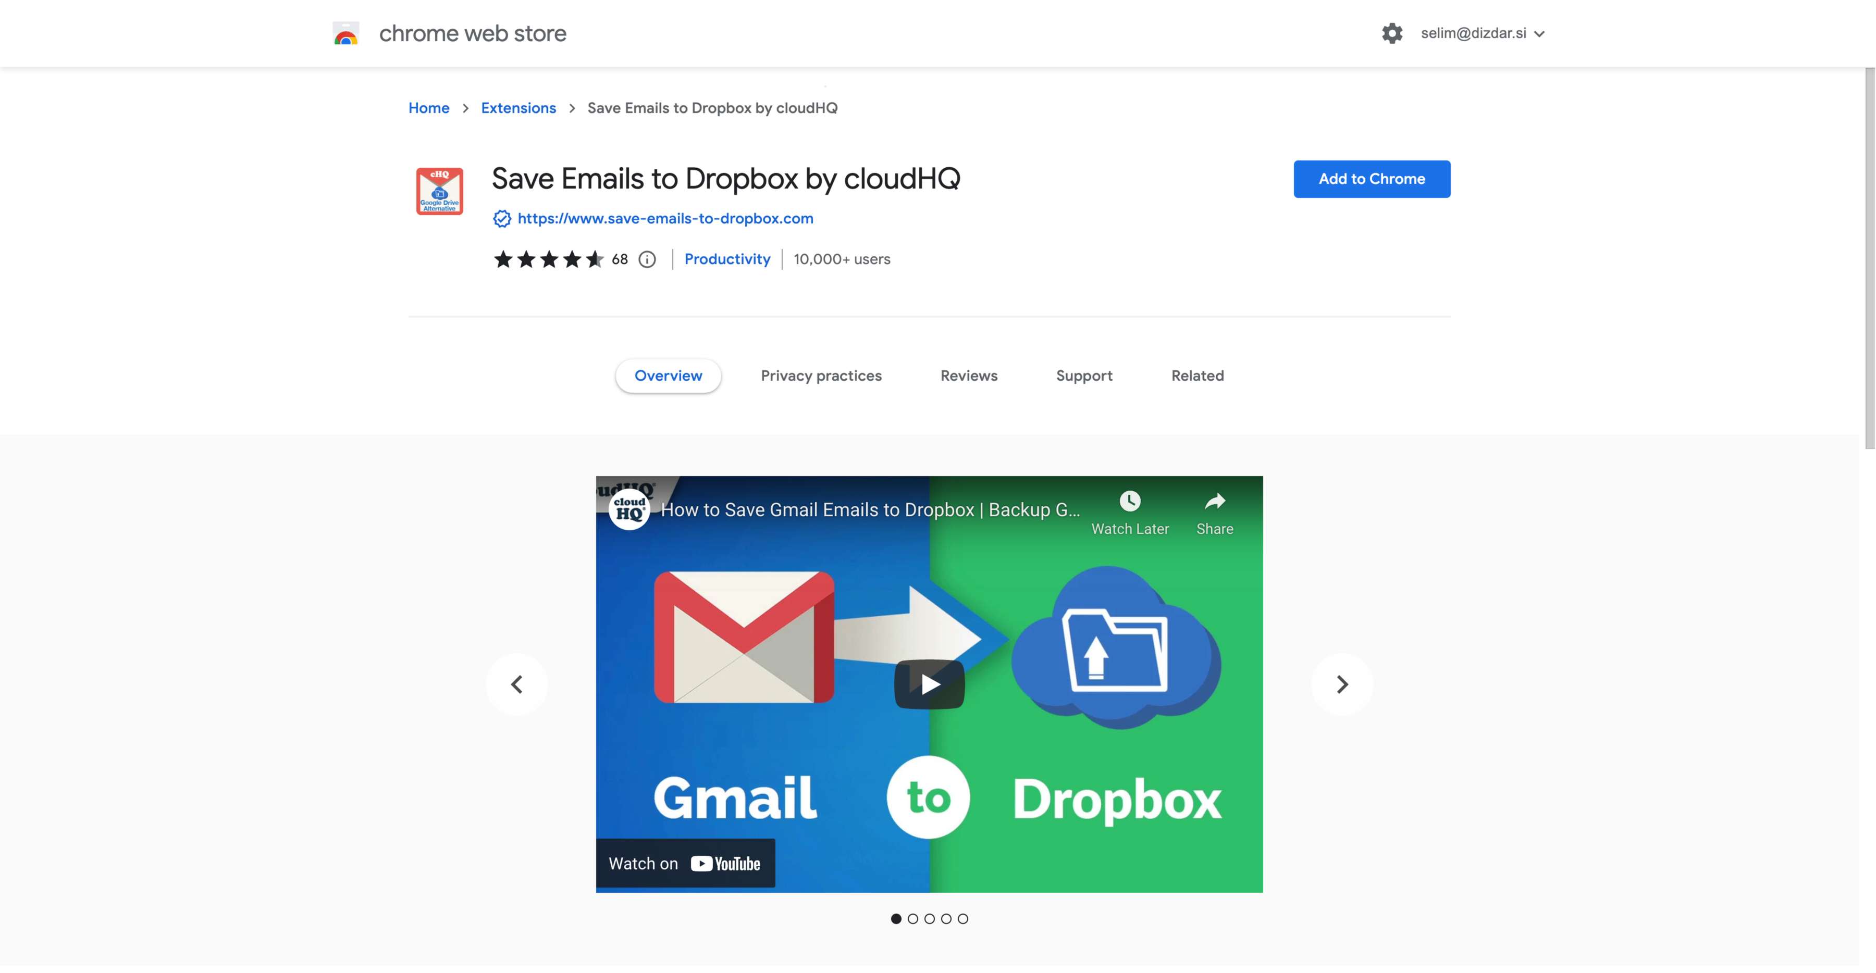Go to Home in breadcrumb
Viewport: 1876px width, 973px height.
(x=428, y=108)
